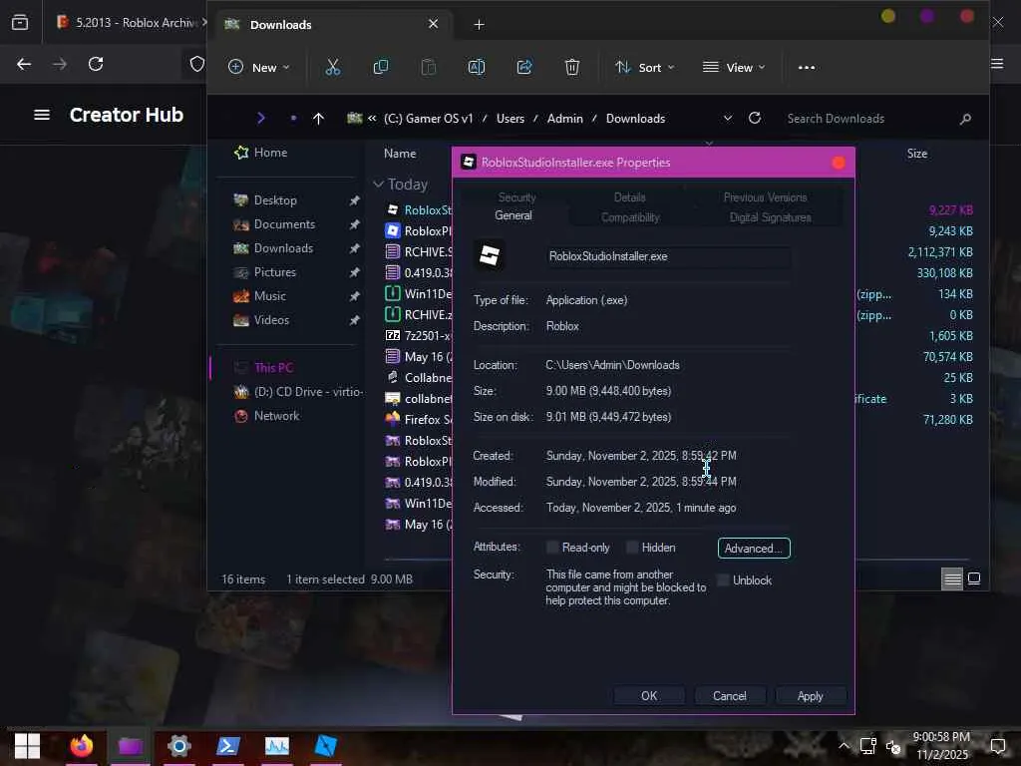This screenshot has height=766, width=1021.
Task: Open Firefox from the taskbar
Action: 82,746
